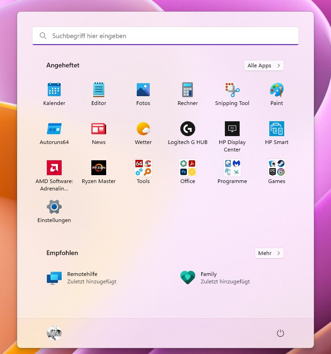
Task: Launch Ryzen Master
Action: coord(98,172)
